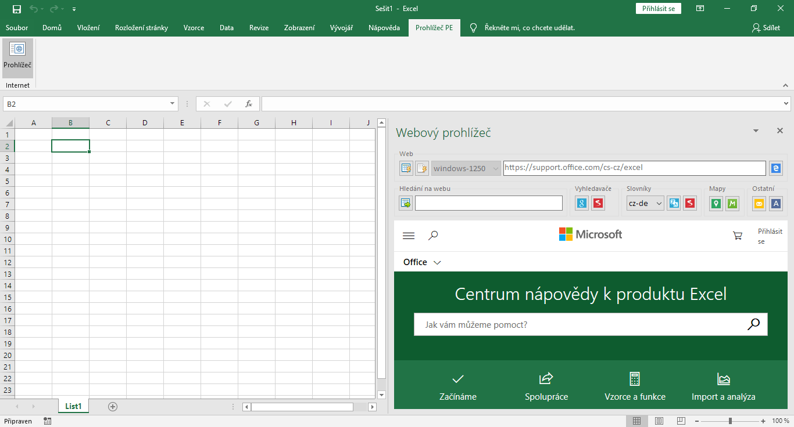The image size is (794, 427).
Task: Click the magnifier in help search box
Action: [753, 324]
